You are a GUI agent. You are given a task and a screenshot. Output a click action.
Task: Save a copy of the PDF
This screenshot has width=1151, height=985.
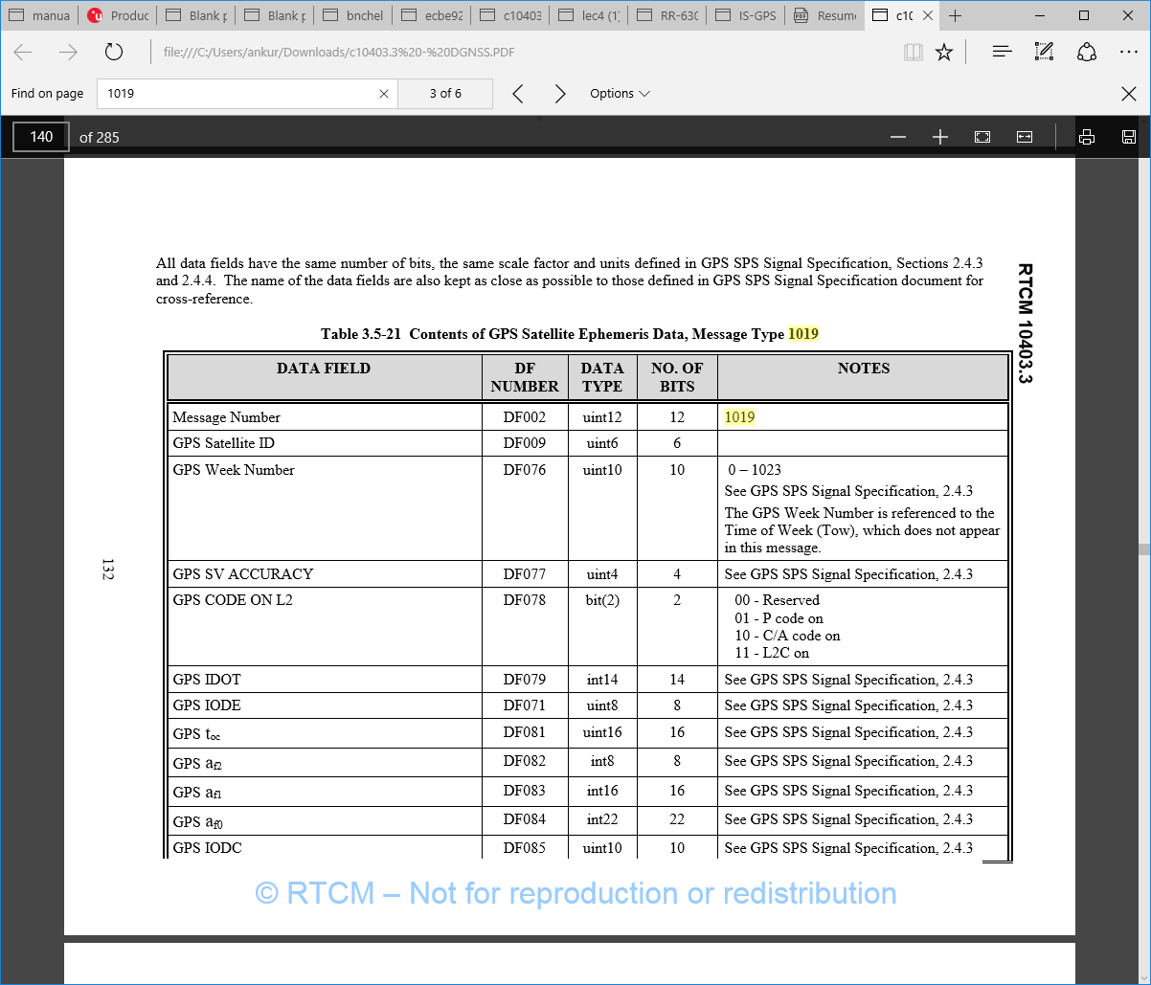pyautogui.click(x=1129, y=137)
